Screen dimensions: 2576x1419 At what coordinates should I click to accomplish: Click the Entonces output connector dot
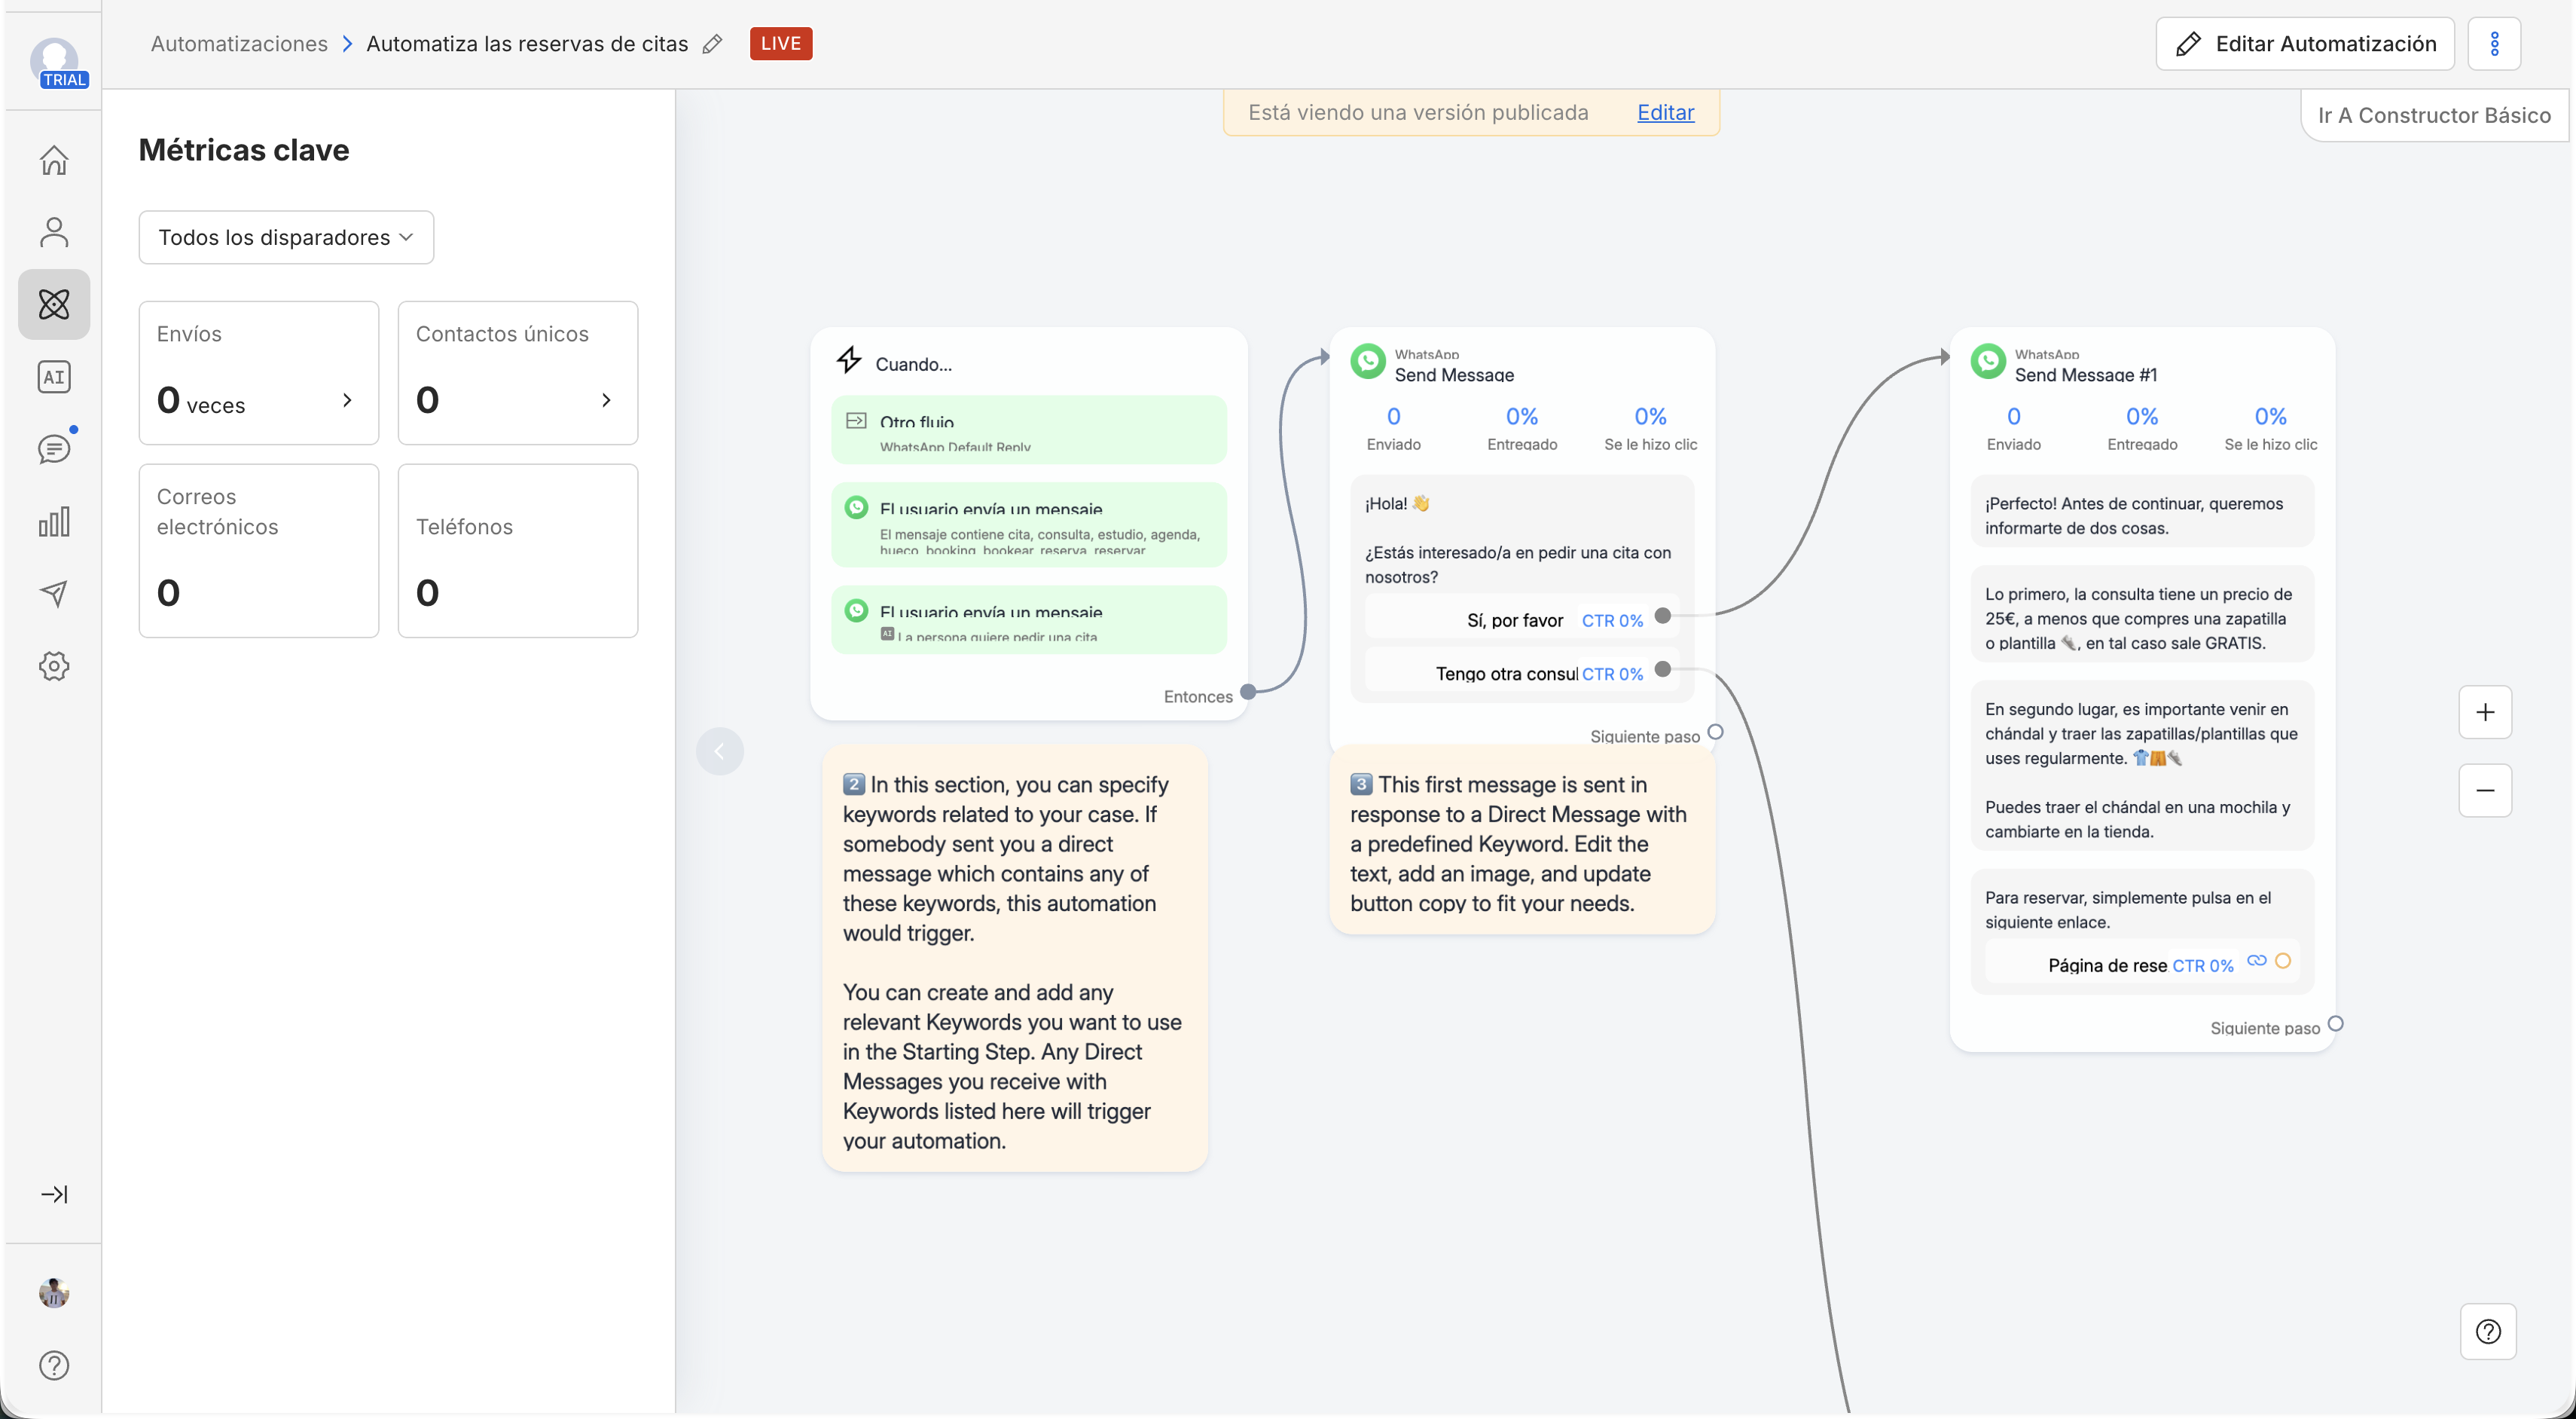tap(1248, 692)
